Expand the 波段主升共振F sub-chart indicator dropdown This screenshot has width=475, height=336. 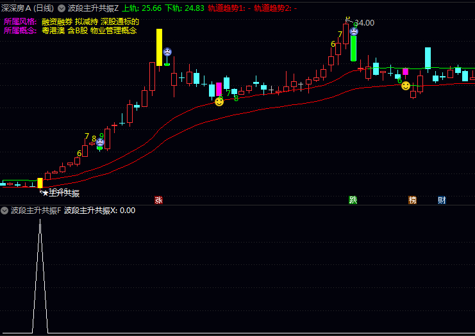pos(4,211)
